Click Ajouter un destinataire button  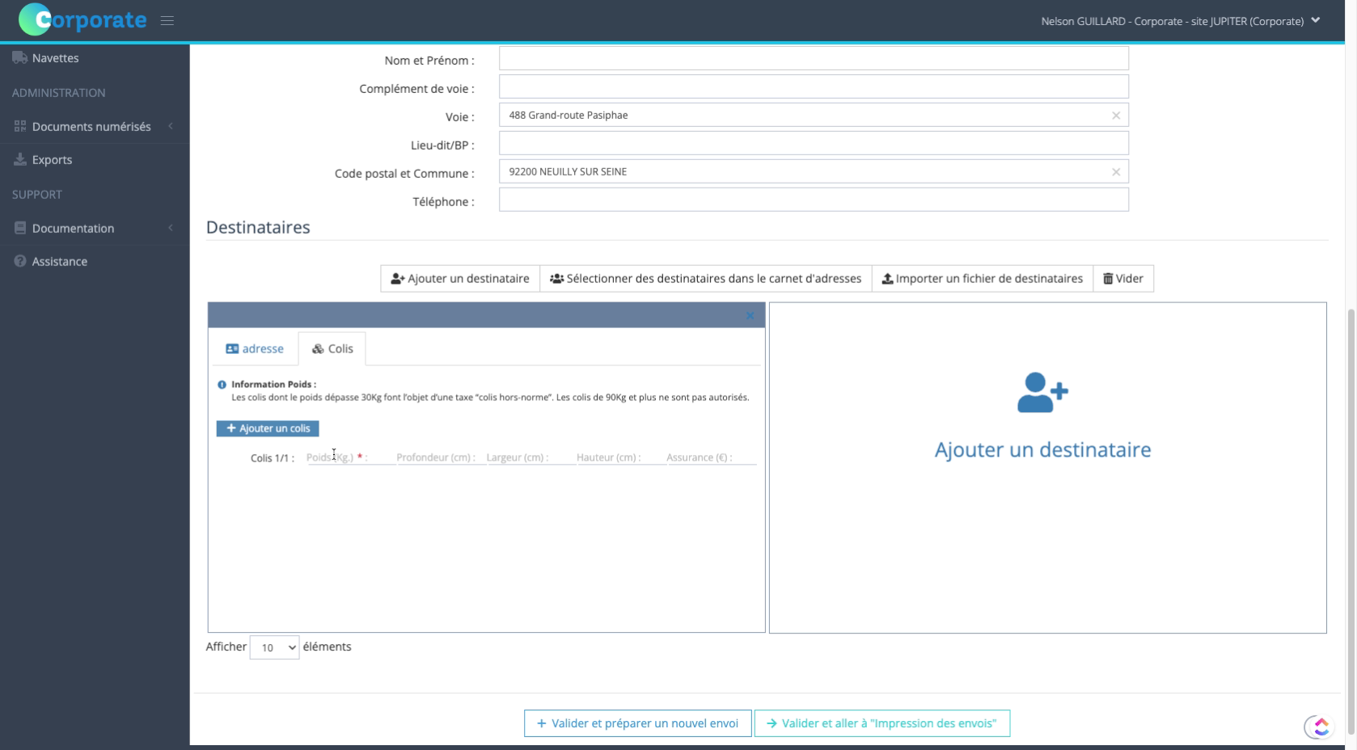(460, 278)
